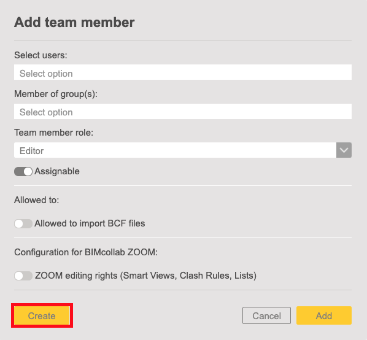
Task: Cancel adding the team member
Action: (x=266, y=315)
